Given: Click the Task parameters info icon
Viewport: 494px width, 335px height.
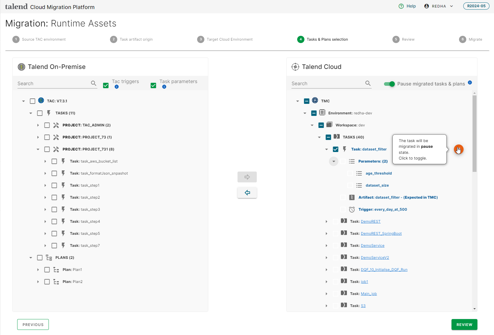Looking at the screenshot, I should click(164, 87).
